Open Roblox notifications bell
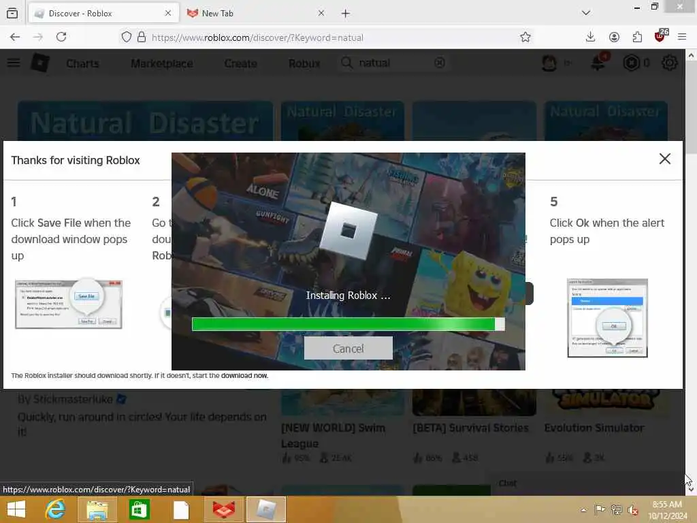The image size is (697, 523). pyautogui.click(x=598, y=63)
